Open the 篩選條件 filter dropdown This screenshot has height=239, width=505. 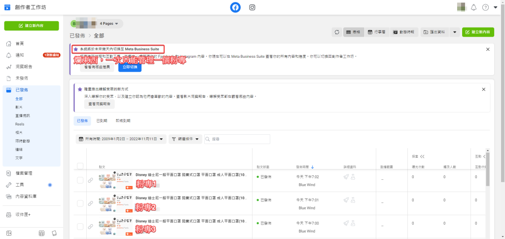click(185, 139)
